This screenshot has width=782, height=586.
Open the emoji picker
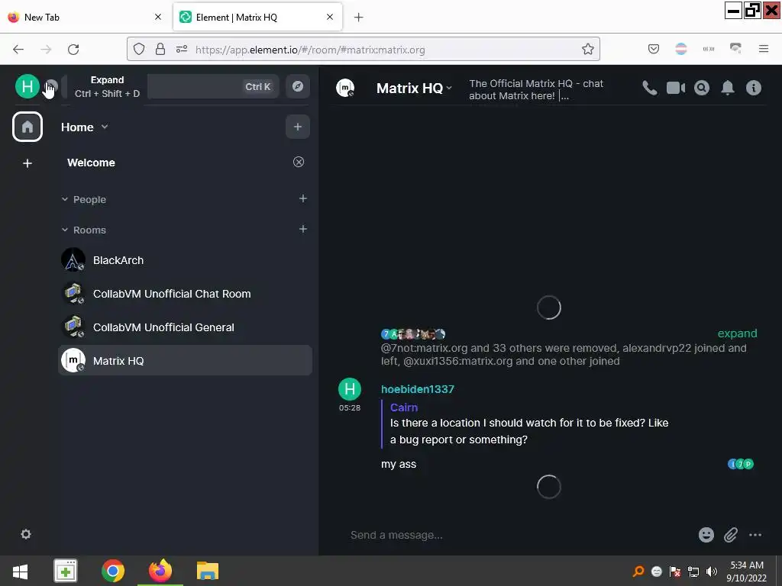point(706,535)
